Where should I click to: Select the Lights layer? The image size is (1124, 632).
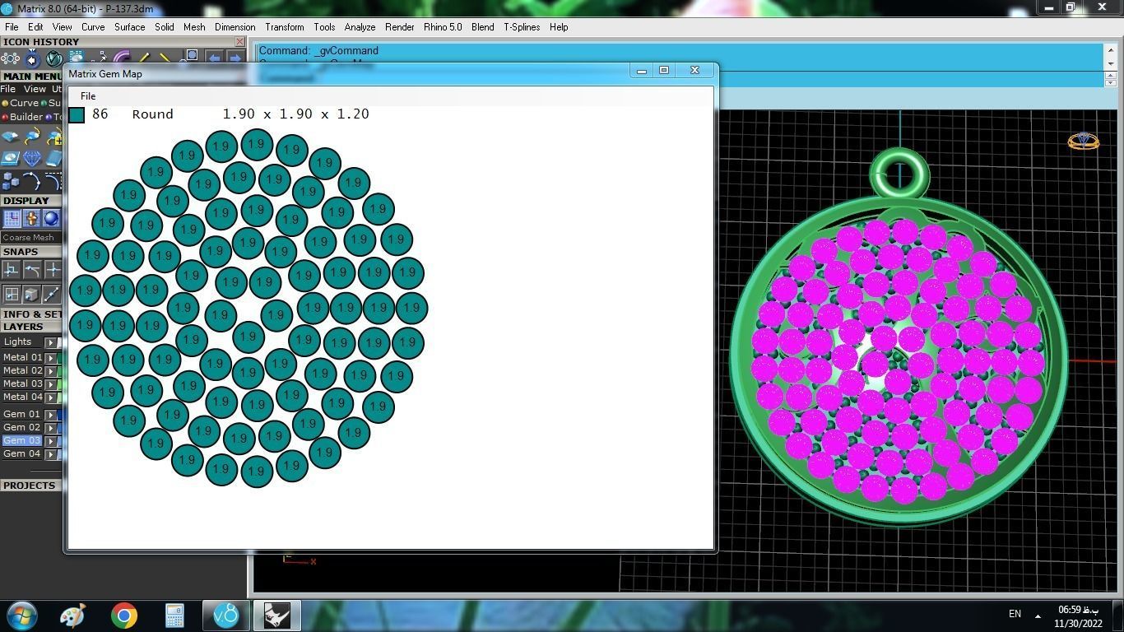click(18, 342)
